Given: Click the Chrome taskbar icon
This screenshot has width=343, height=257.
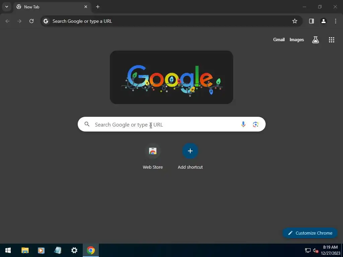Looking at the screenshot, I should click(x=91, y=250).
